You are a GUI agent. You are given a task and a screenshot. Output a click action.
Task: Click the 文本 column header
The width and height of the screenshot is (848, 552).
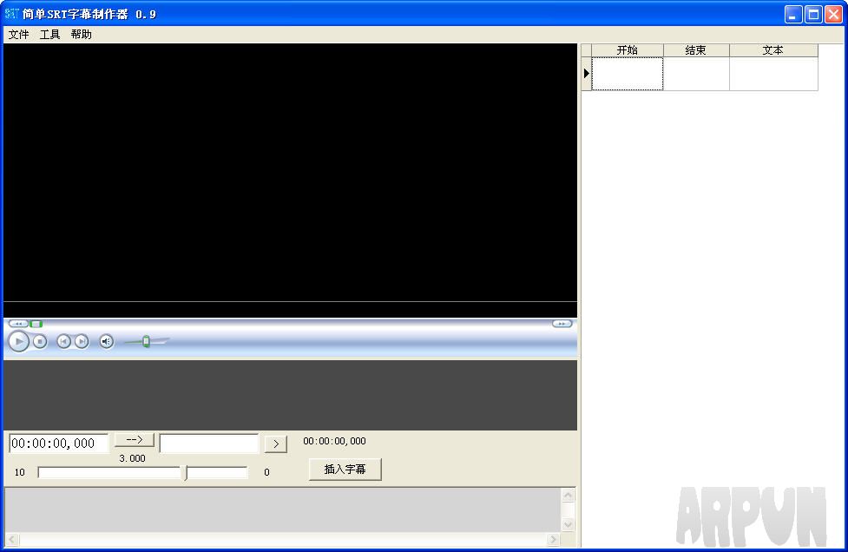point(773,50)
